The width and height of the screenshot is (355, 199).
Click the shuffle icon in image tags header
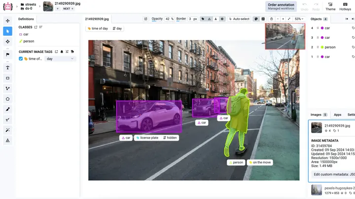coord(67,52)
